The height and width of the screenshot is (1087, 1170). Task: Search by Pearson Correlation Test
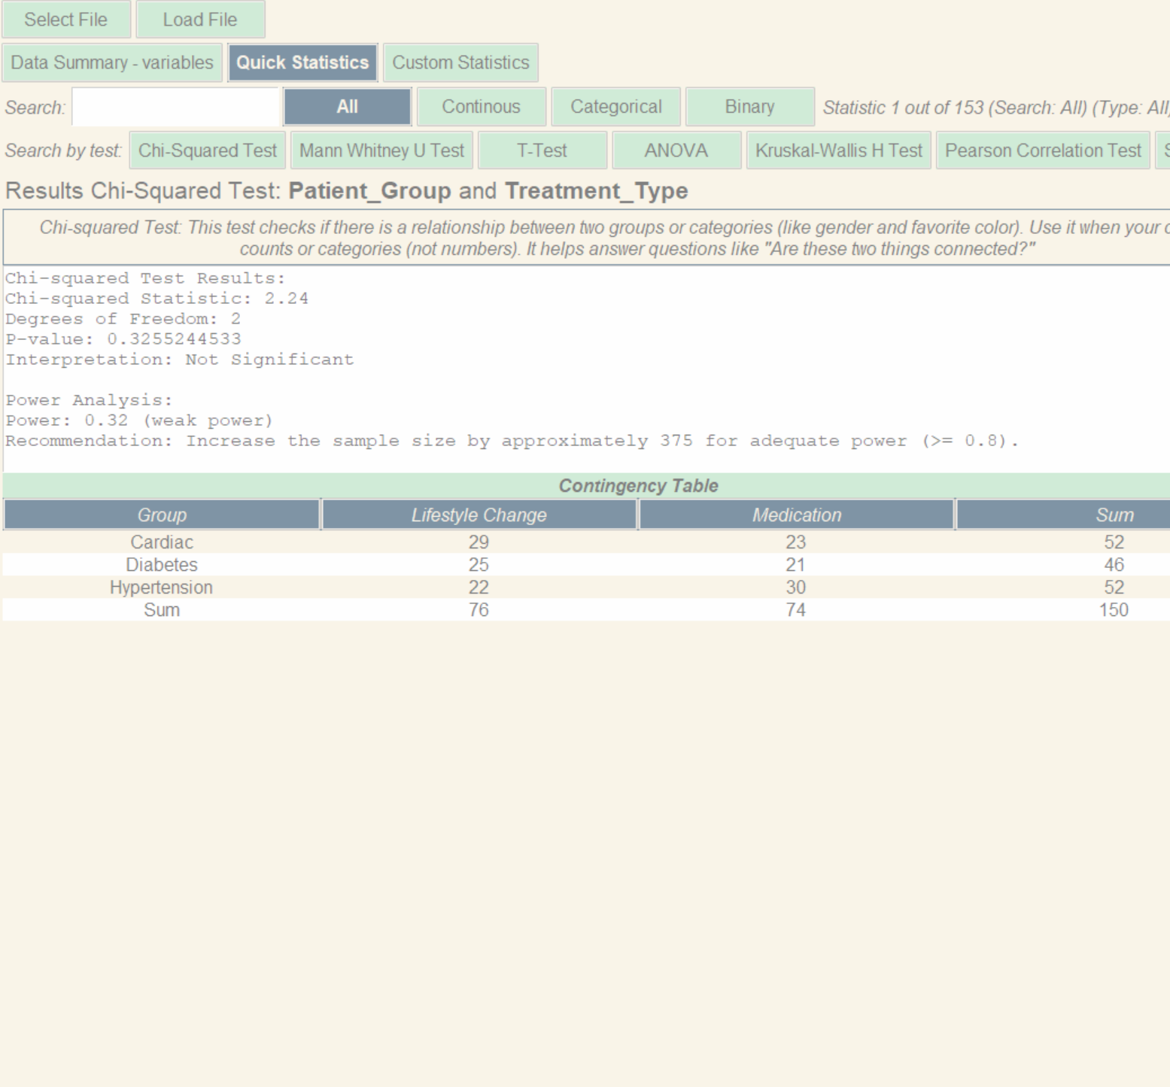(x=1043, y=150)
